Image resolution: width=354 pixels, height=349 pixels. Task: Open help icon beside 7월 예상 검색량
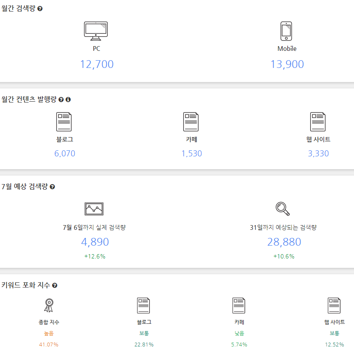(52, 187)
